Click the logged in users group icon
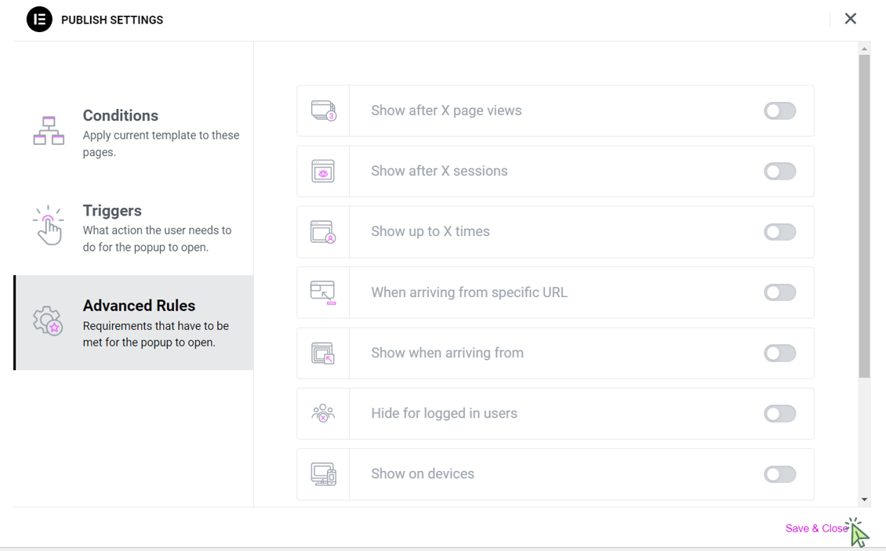 pos(323,413)
